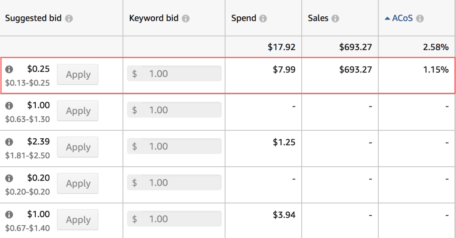Click the ACoS column info icon
The height and width of the screenshot is (238, 456).
tap(420, 19)
